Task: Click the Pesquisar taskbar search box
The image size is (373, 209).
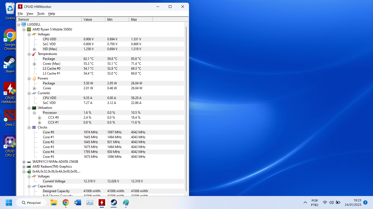Action: point(31,203)
